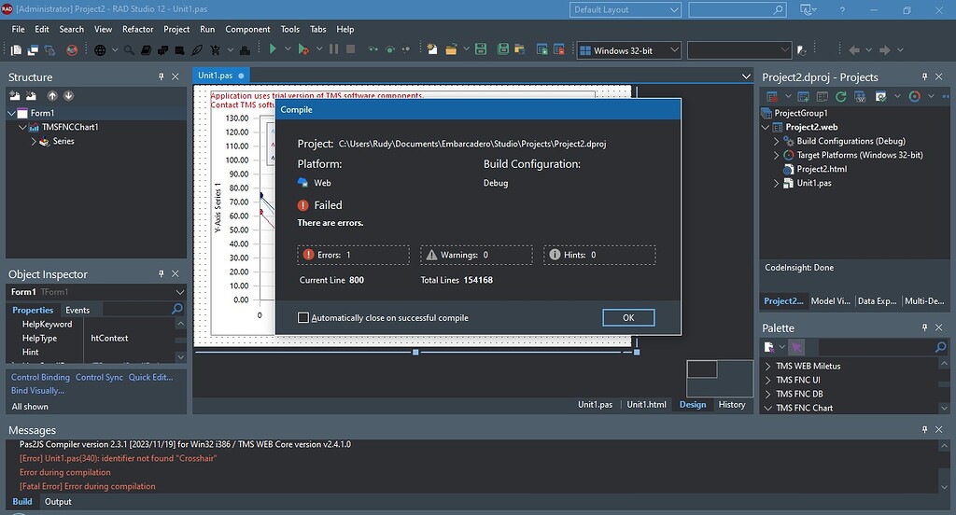Click Run With Debugging arrow with red bug

pyautogui.click(x=302, y=49)
